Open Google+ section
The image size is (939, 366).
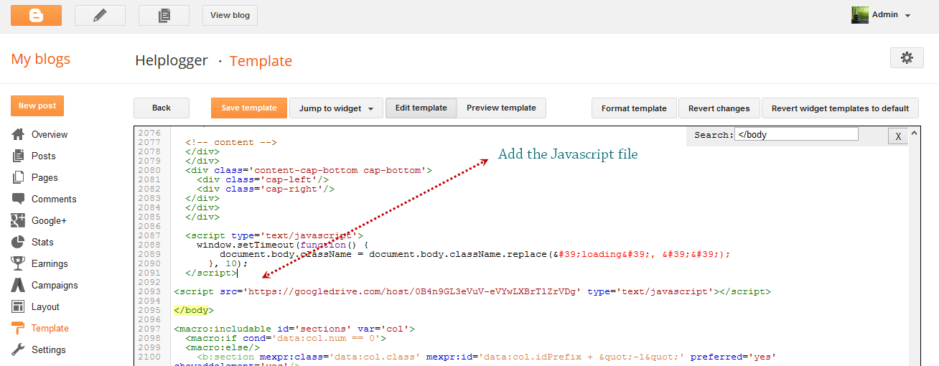49,220
